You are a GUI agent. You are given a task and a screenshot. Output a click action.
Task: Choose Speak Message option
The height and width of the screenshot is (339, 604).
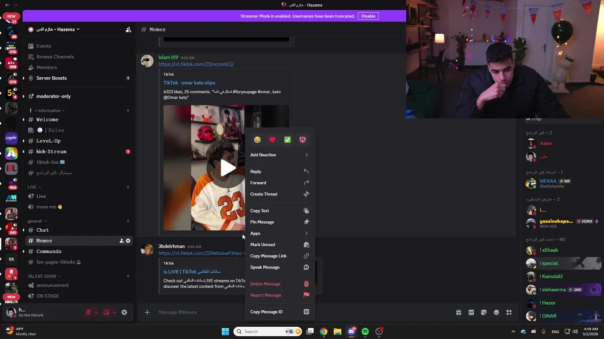coord(279,267)
